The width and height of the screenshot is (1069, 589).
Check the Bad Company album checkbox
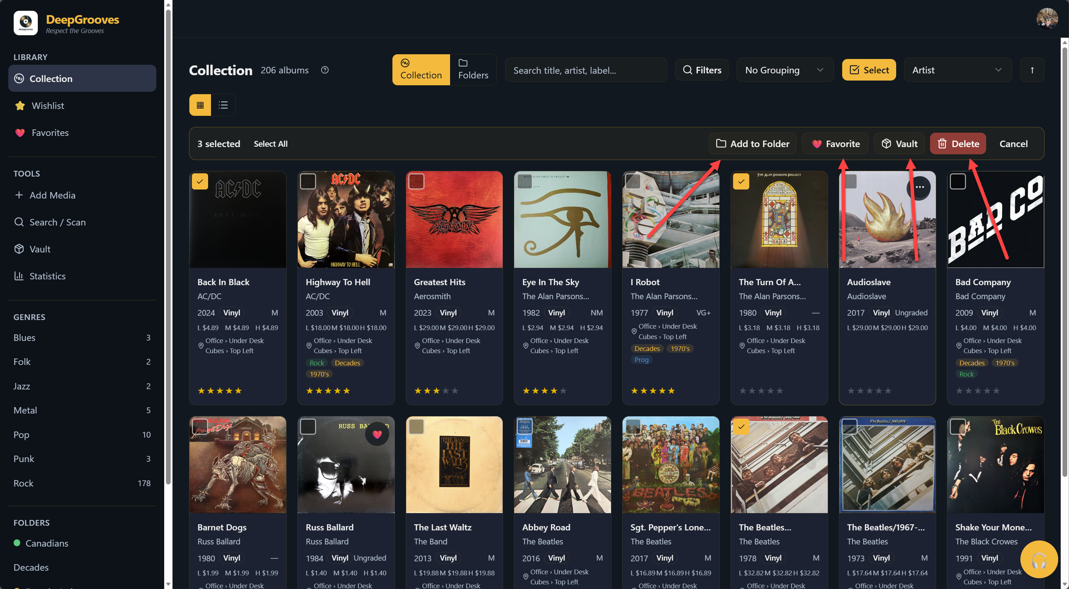coord(958,181)
